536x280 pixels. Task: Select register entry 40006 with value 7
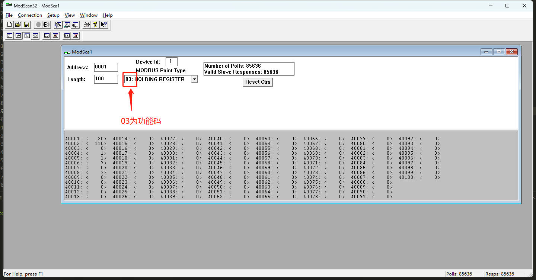point(86,163)
